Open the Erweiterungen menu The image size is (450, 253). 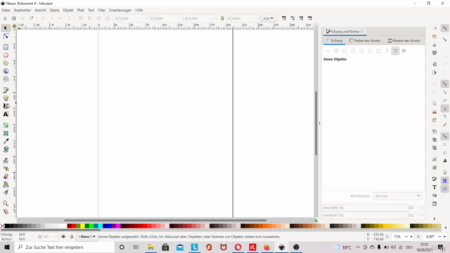tap(120, 11)
